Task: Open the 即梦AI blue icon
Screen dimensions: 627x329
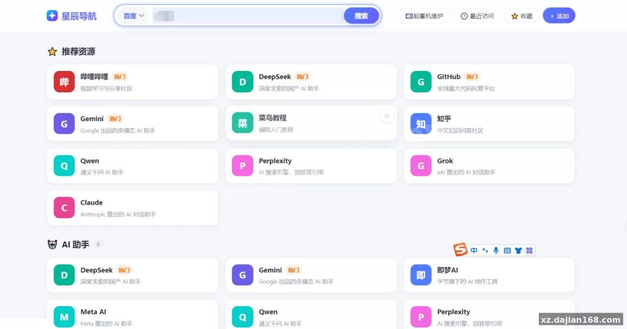Action: [x=421, y=275]
